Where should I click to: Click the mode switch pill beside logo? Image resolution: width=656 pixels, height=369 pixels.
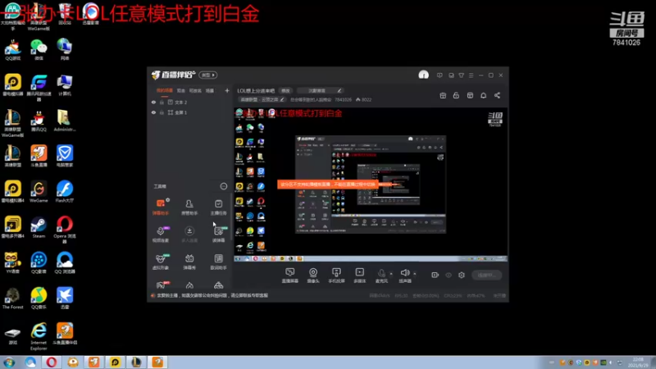point(208,75)
